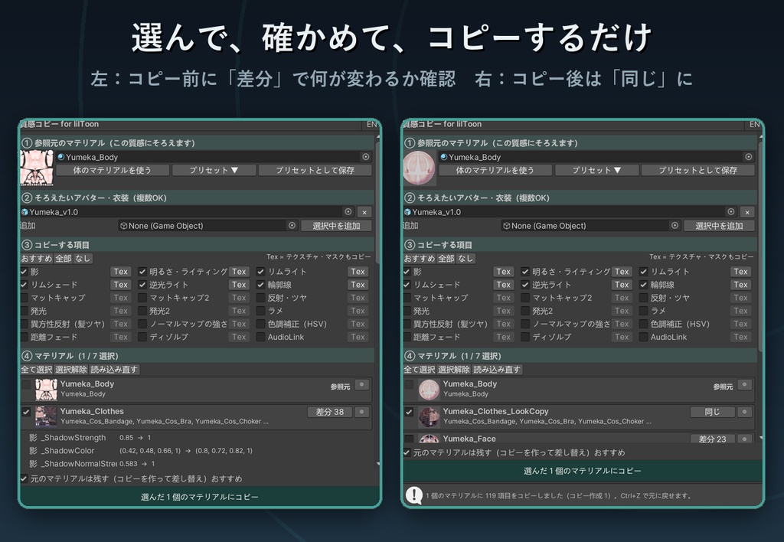Open picker for None (Game Object) field, left window
Viewport: 784px width, 542px height.
pos(292,226)
